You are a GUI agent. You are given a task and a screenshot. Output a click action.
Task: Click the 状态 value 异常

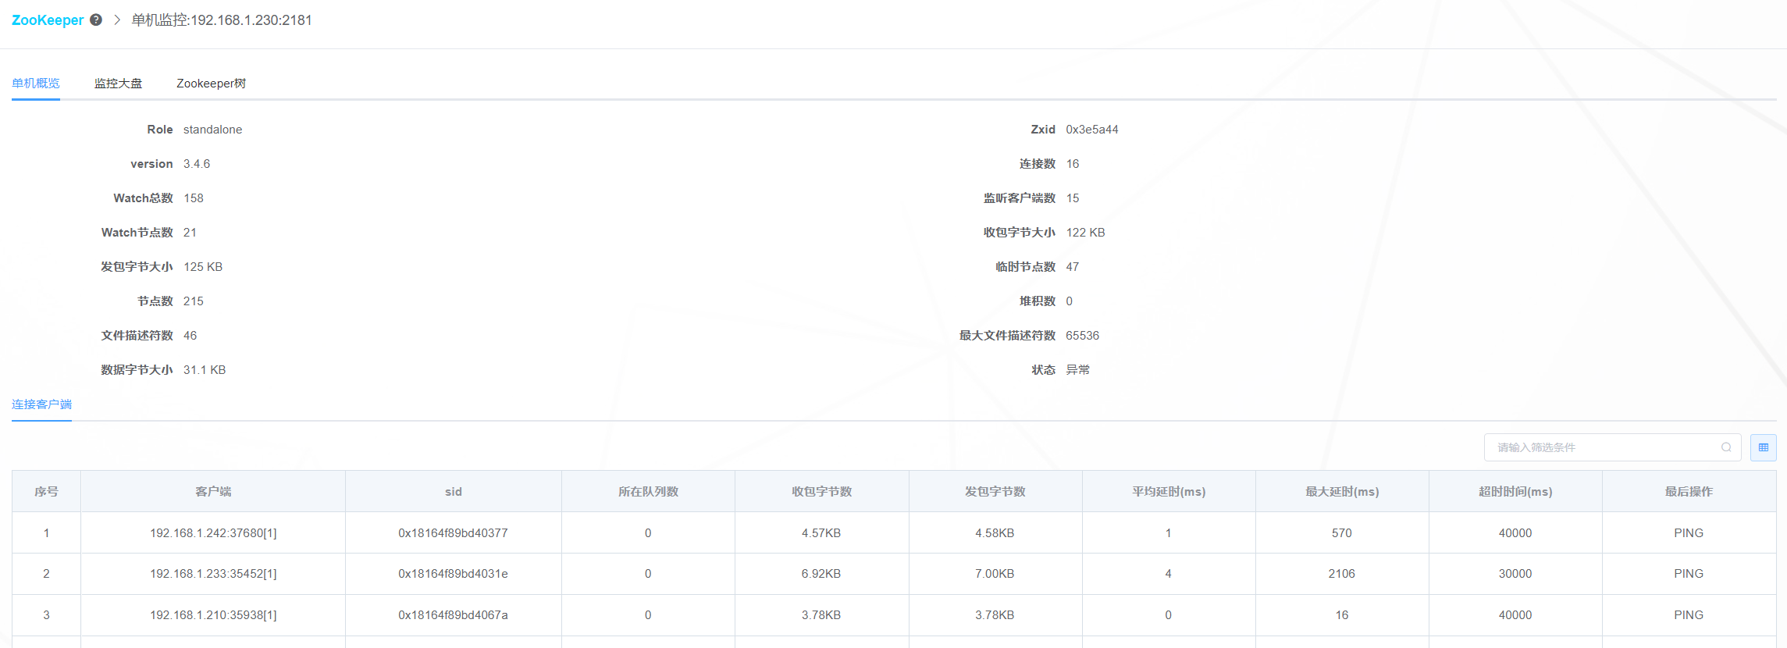tap(1078, 370)
